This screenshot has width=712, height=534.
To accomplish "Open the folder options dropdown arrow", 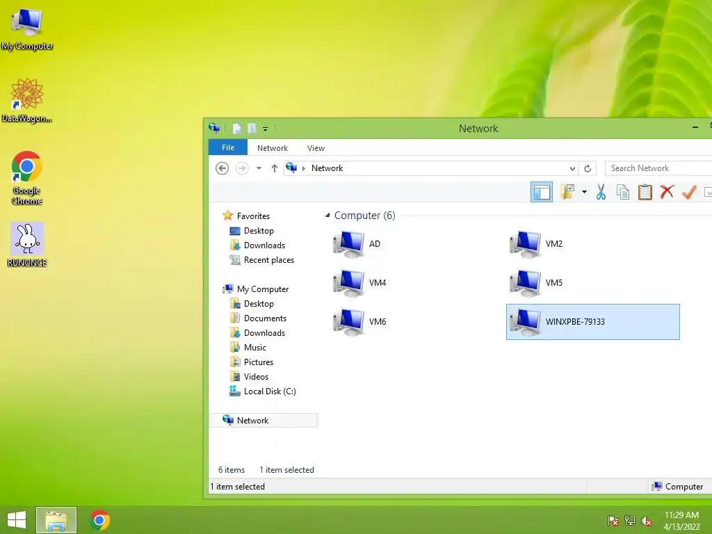I will 584,192.
